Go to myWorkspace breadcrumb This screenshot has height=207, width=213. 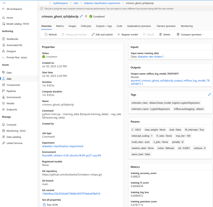60,3
